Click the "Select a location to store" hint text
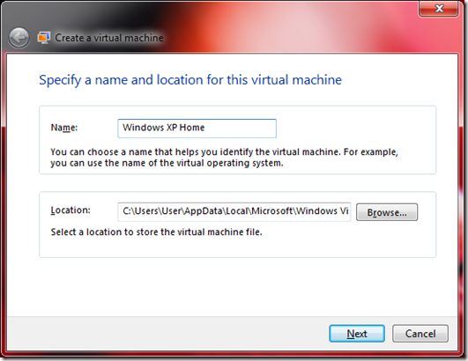This screenshot has width=468, height=361. click(x=156, y=232)
